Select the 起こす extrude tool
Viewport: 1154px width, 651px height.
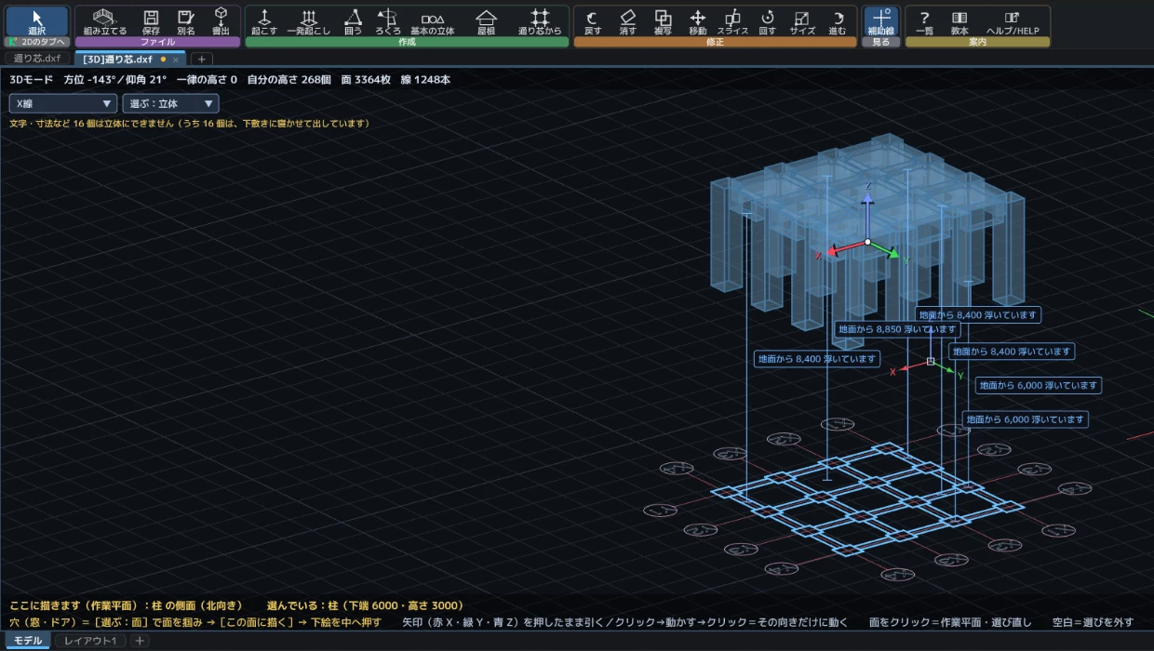264,21
